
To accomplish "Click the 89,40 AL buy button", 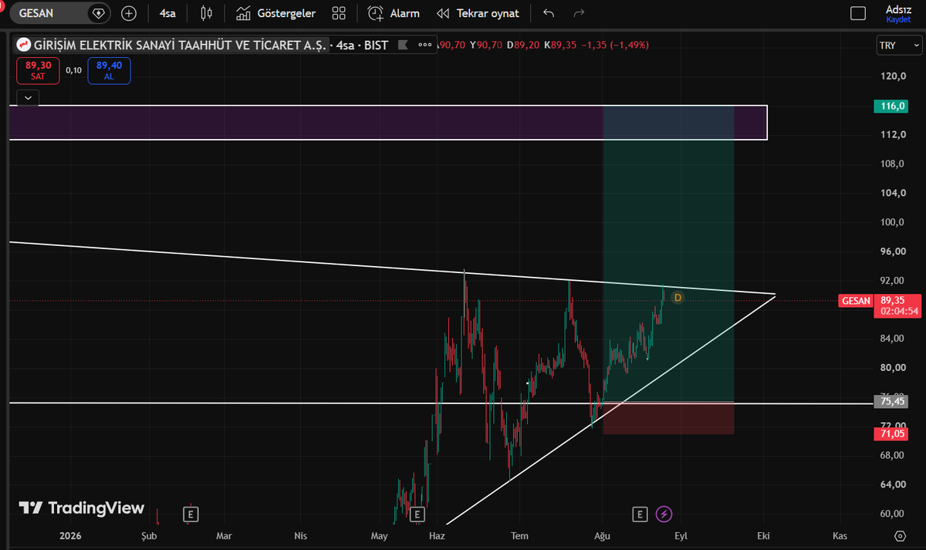I will click(x=109, y=70).
